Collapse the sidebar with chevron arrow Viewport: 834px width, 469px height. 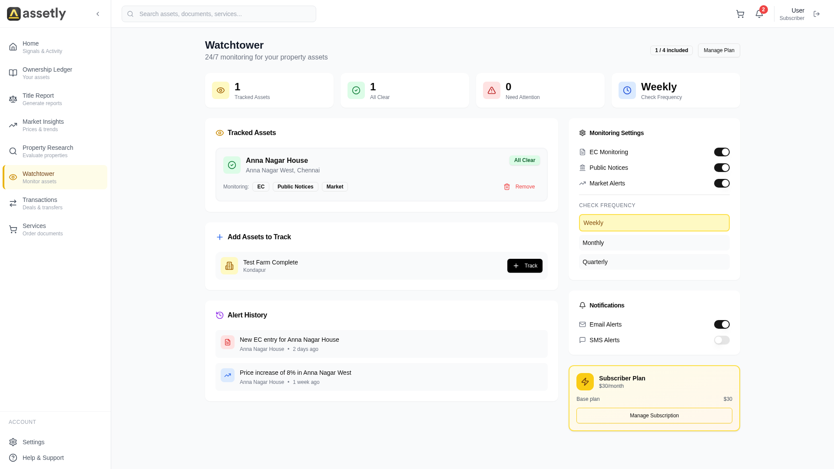98,14
